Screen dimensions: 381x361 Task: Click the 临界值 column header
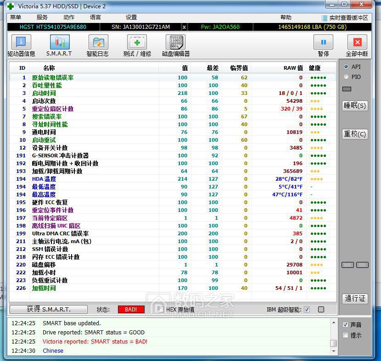tap(239, 68)
